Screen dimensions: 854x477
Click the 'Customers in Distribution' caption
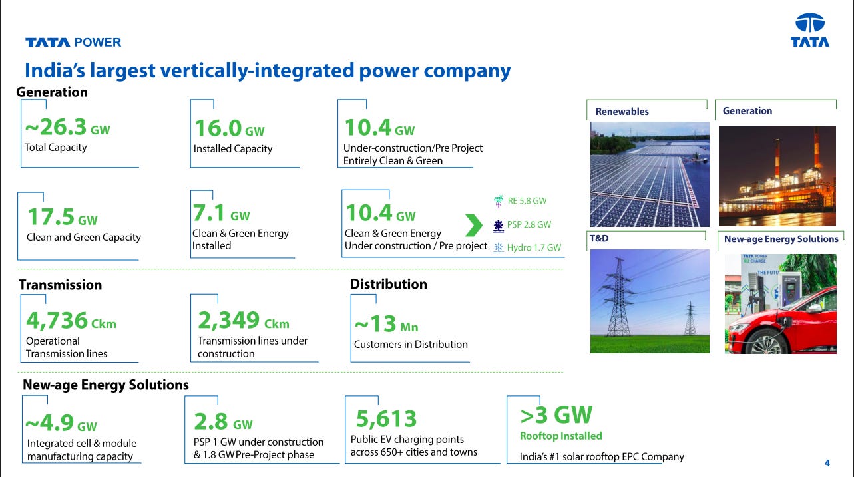tap(411, 345)
